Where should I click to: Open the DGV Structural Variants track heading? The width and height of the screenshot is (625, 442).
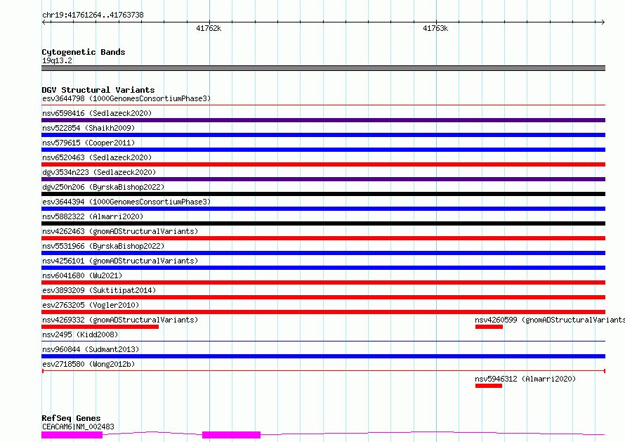[98, 90]
